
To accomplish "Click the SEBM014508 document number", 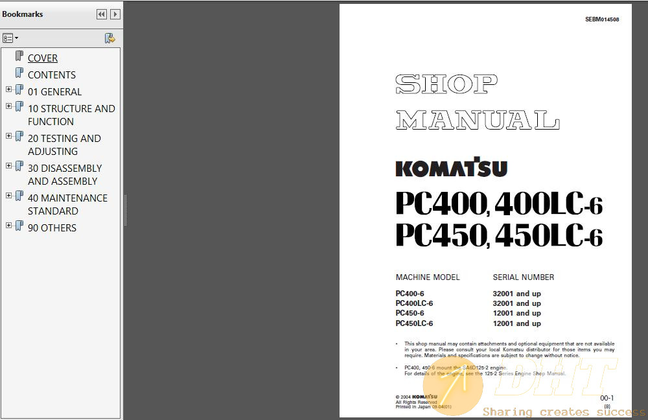I will [x=602, y=19].
